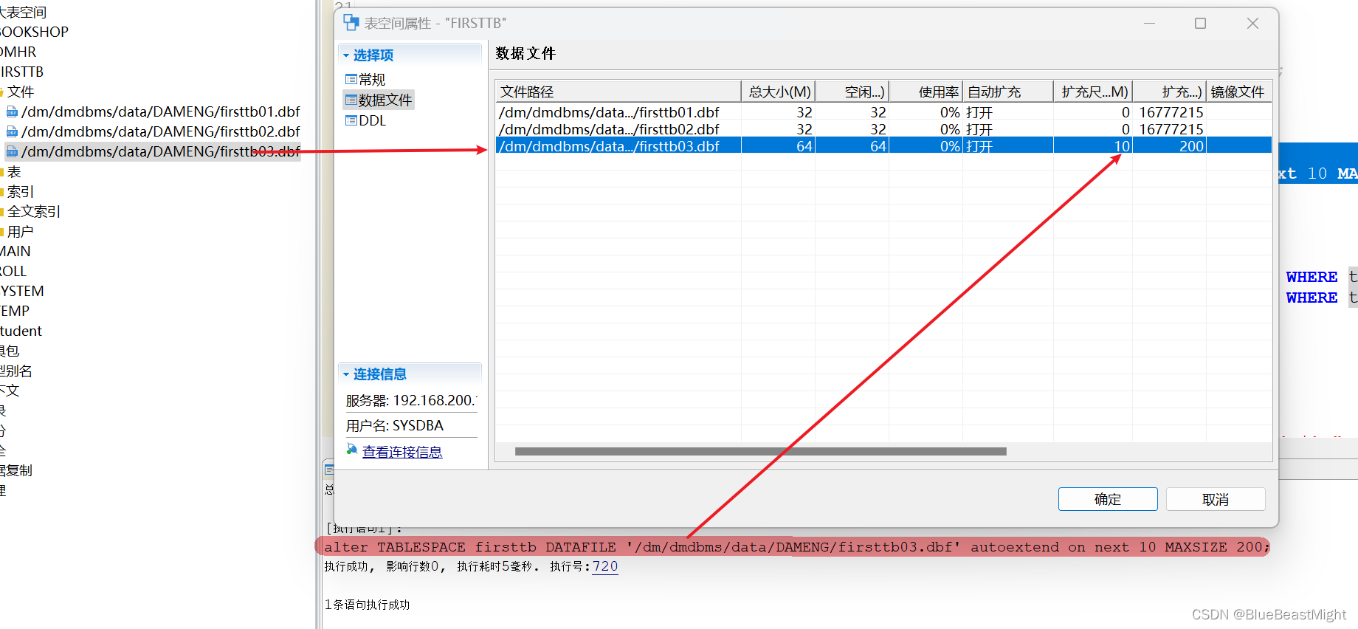Viewport: 1358px width, 629px height.
Task: Select the firsttb02.dbf row in table
Action: pos(883,129)
